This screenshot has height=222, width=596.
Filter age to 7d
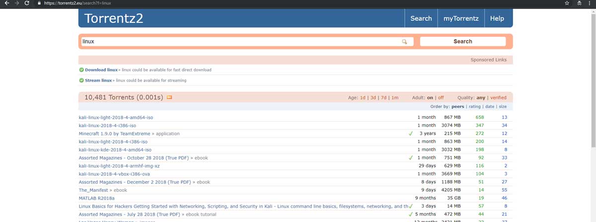(383, 98)
